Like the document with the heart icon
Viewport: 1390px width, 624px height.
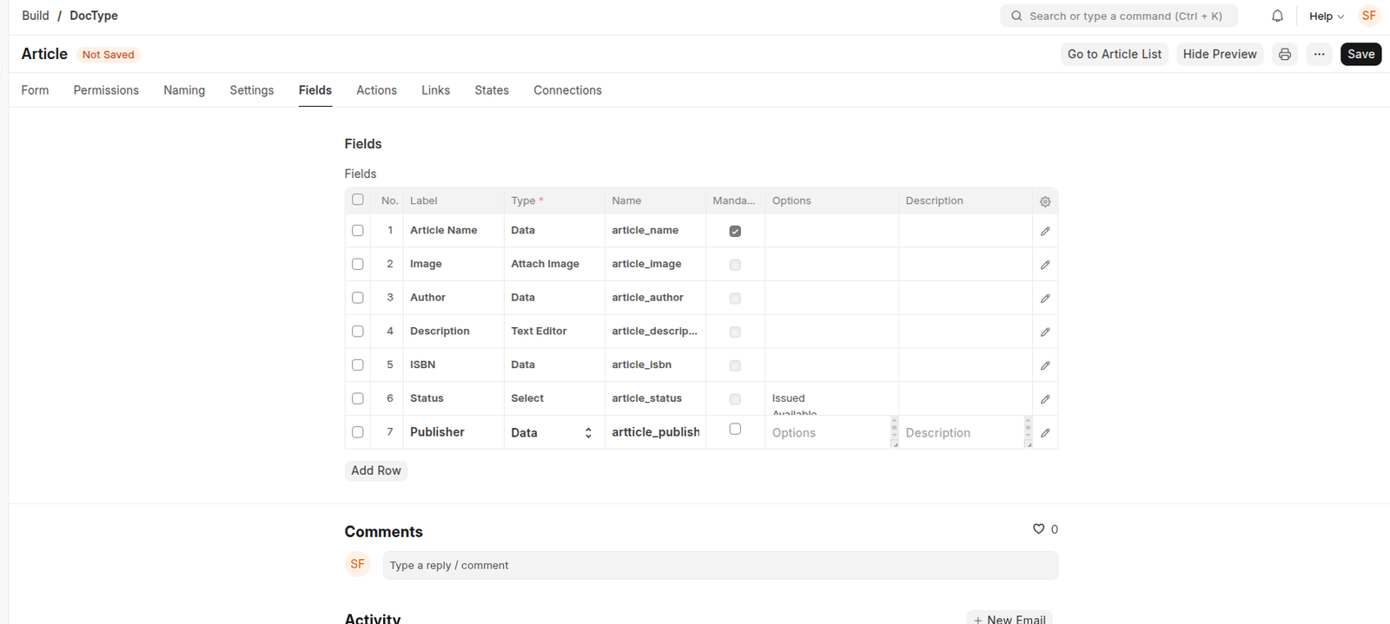tap(1038, 529)
